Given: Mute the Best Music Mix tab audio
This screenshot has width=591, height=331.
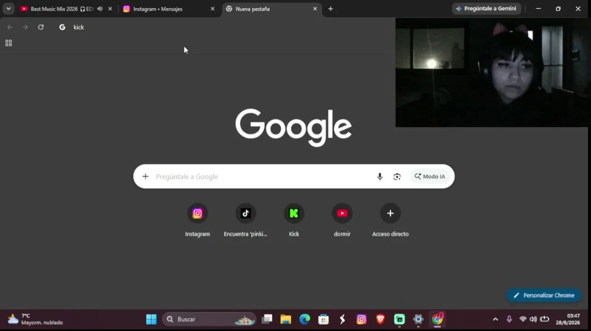Looking at the screenshot, I should point(100,9).
